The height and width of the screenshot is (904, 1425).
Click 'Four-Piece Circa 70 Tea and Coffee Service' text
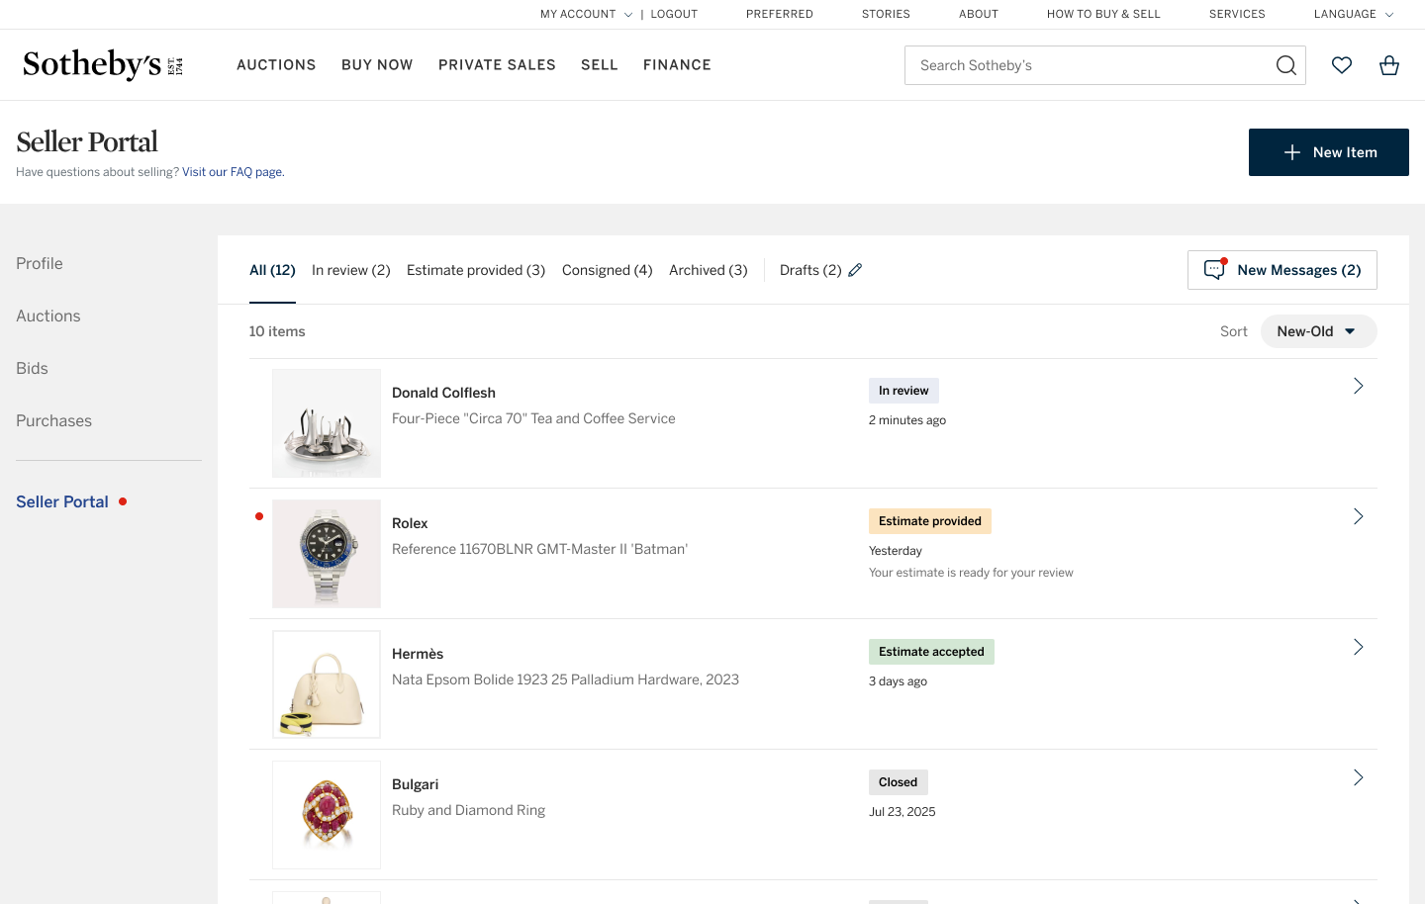pyautogui.click(x=533, y=418)
